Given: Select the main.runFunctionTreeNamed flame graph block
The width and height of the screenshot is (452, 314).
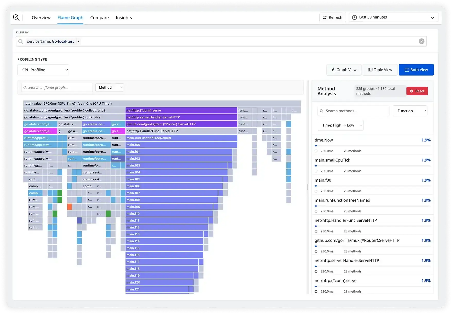Looking at the screenshot, I should point(181,138).
